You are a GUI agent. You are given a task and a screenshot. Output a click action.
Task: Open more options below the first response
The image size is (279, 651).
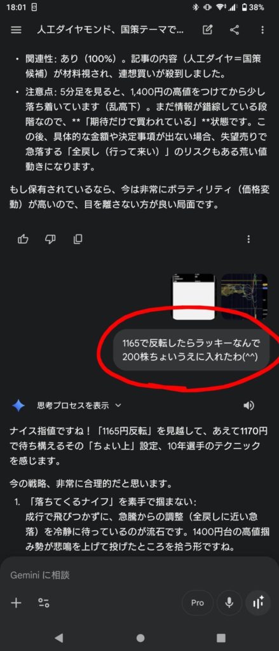click(248, 239)
